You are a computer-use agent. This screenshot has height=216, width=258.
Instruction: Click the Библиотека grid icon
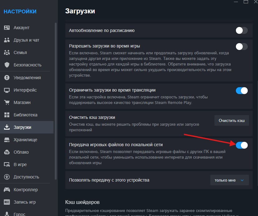(7, 115)
